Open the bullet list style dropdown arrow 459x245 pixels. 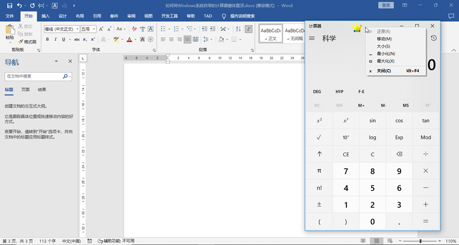click(x=169, y=29)
